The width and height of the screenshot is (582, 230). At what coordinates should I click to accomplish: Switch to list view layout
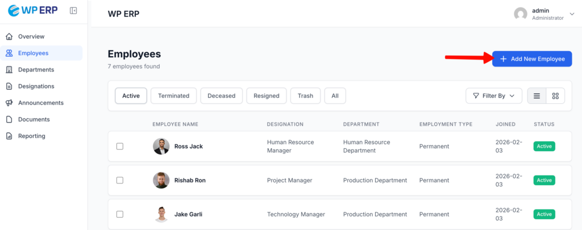(537, 96)
